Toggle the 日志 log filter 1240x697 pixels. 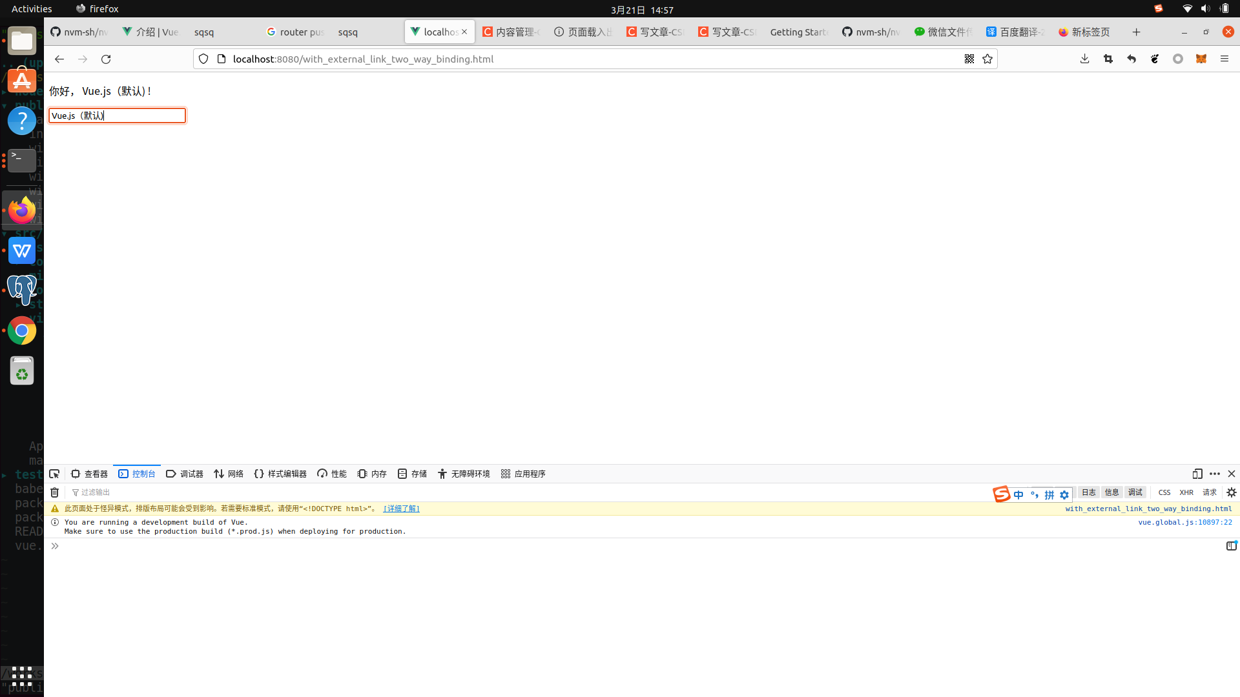[x=1089, y=492]
